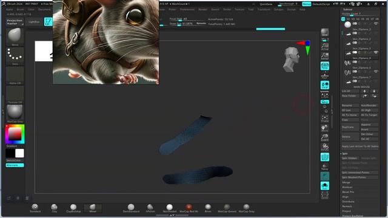Open the Alpha menu

pos(10,10)
